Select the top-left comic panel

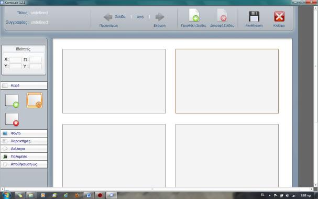pos(114,81)
